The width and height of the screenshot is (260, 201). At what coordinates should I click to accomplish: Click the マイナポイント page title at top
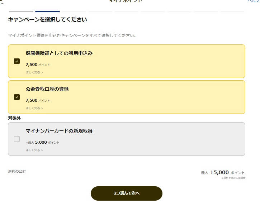[x=126, y=1]
